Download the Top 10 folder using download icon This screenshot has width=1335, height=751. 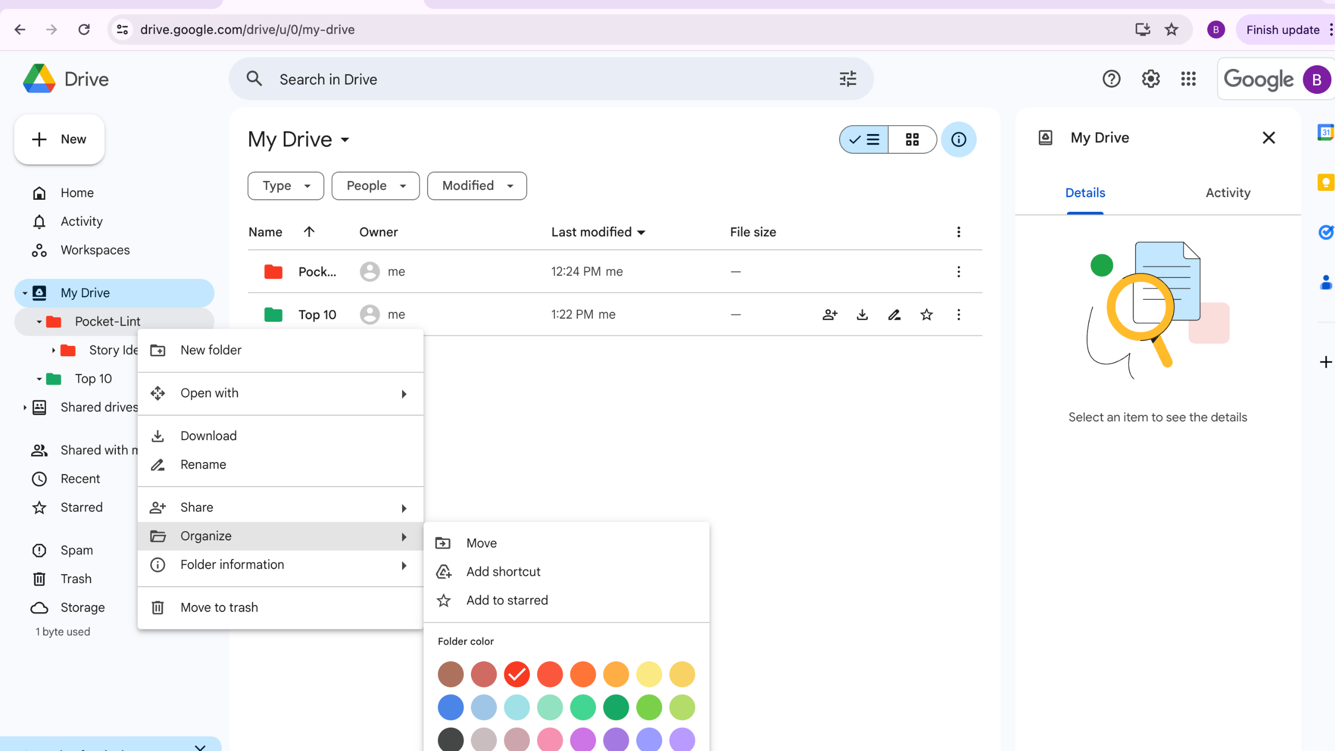862,314
